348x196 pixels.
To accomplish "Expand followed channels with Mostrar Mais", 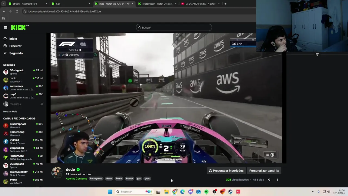I will pyautogui.click(x=10, y=112).
